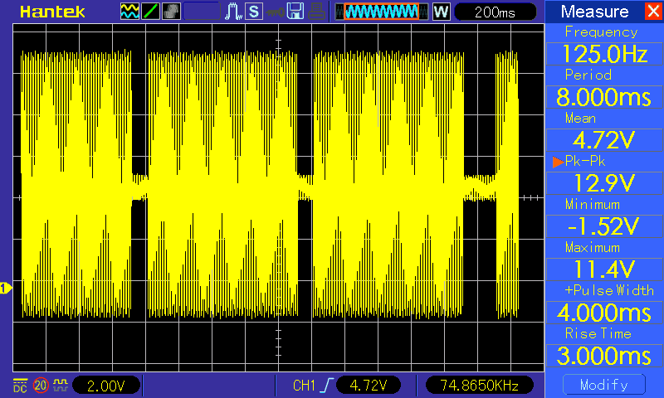Select the green diagonal line icon
Image resolution: width=664 pixels, height=398 pixels.
[x=150, y=12]
